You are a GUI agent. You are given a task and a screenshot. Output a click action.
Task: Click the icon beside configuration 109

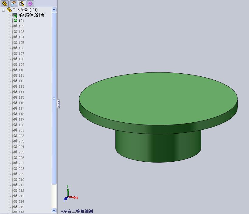pos(15,65)
